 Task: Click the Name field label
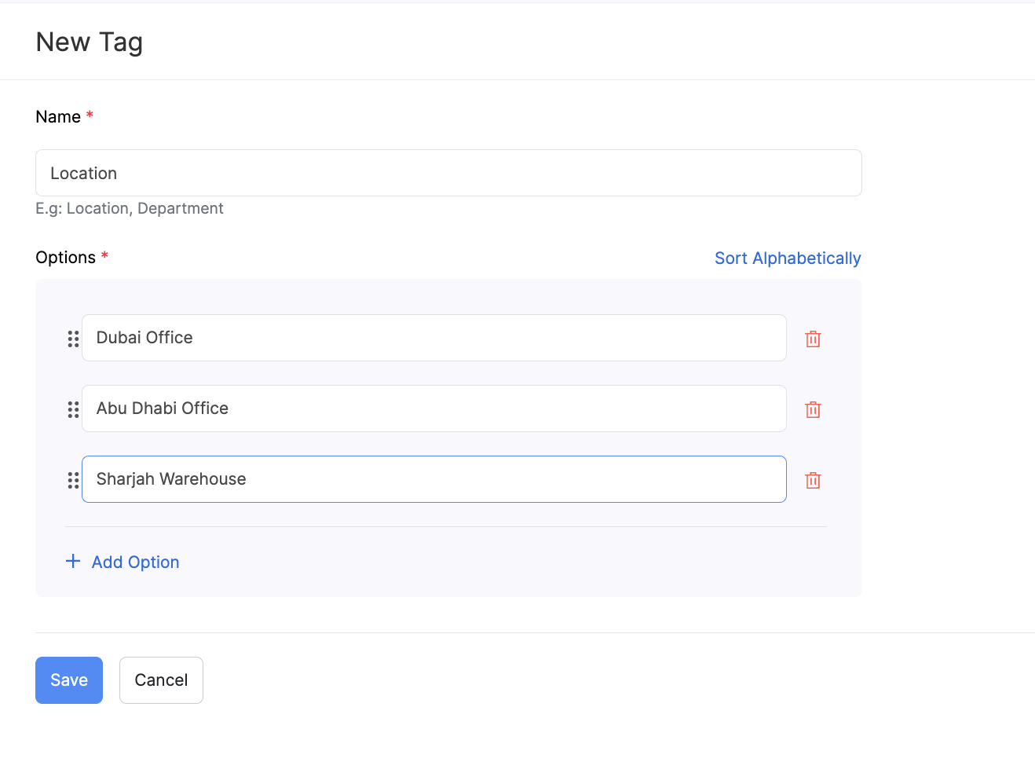(58, 117)
